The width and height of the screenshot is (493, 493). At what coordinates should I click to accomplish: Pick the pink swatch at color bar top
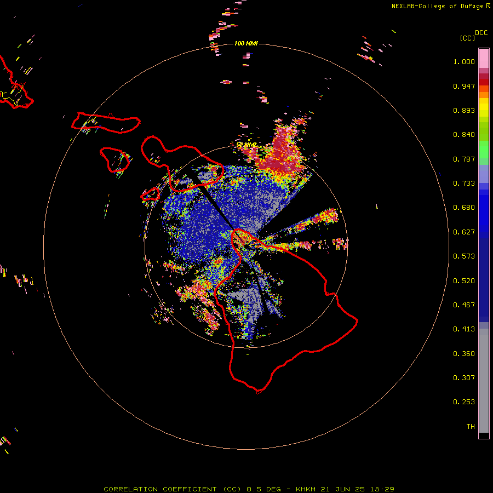click(x=484, y=58)
